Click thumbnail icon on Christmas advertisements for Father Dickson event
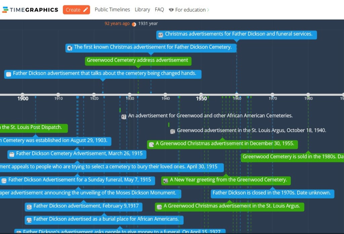This screenshot has width=344, height=234. pyautogui.click(x=161, y=35)
